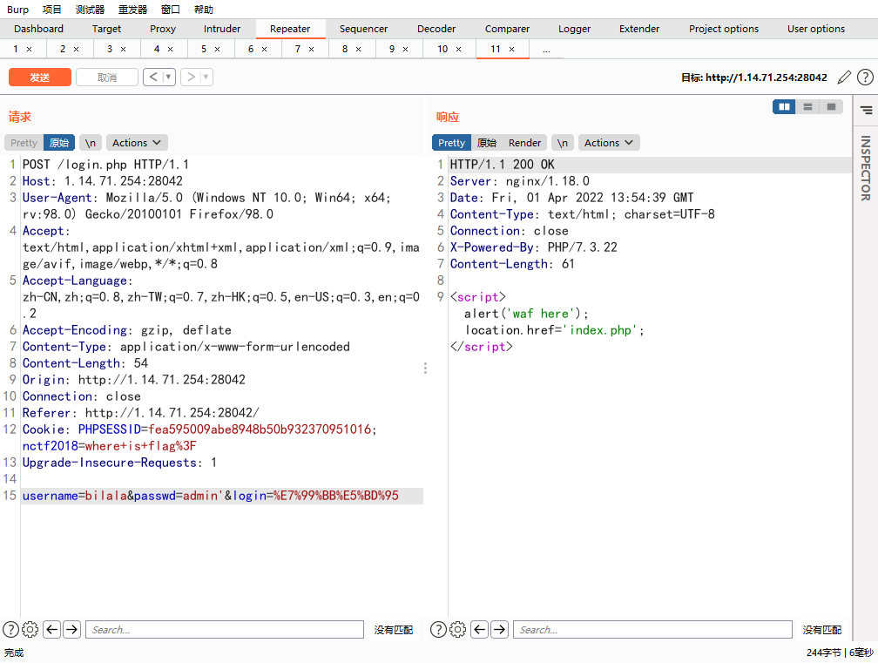Select Repeater sub-tab 10
Image resolution: width=878 pixels, height=663 pixels.
point(442,49)
